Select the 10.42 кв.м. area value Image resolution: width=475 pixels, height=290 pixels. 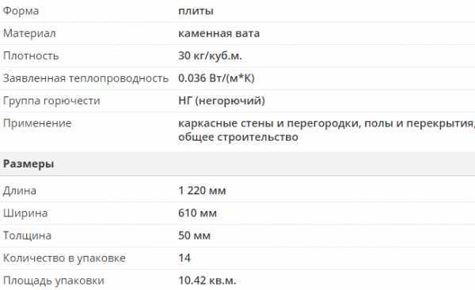(x=207, y=281)
